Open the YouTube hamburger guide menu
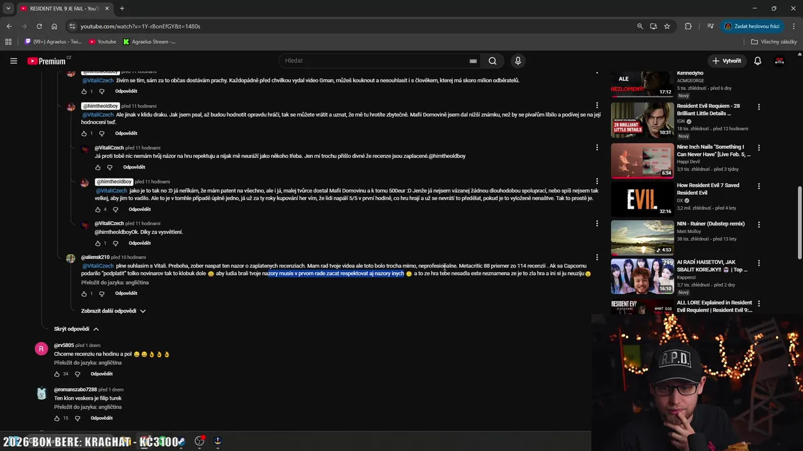 coord(13,61)
